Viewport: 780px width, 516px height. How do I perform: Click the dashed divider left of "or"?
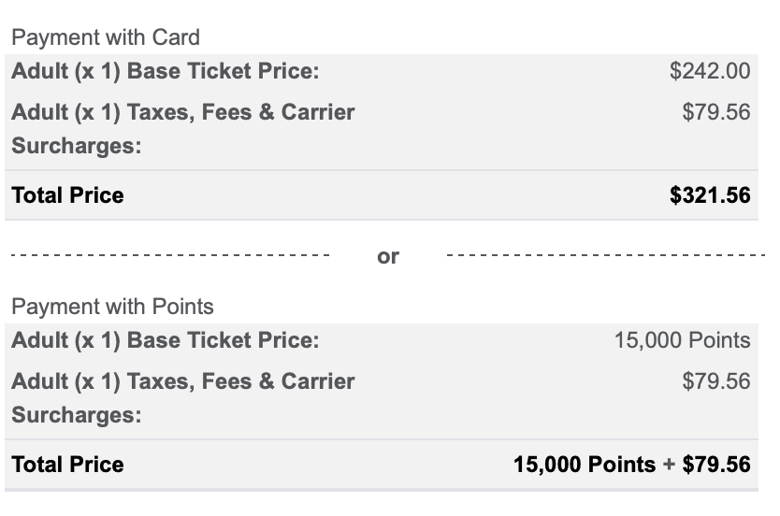coord(168,254)
